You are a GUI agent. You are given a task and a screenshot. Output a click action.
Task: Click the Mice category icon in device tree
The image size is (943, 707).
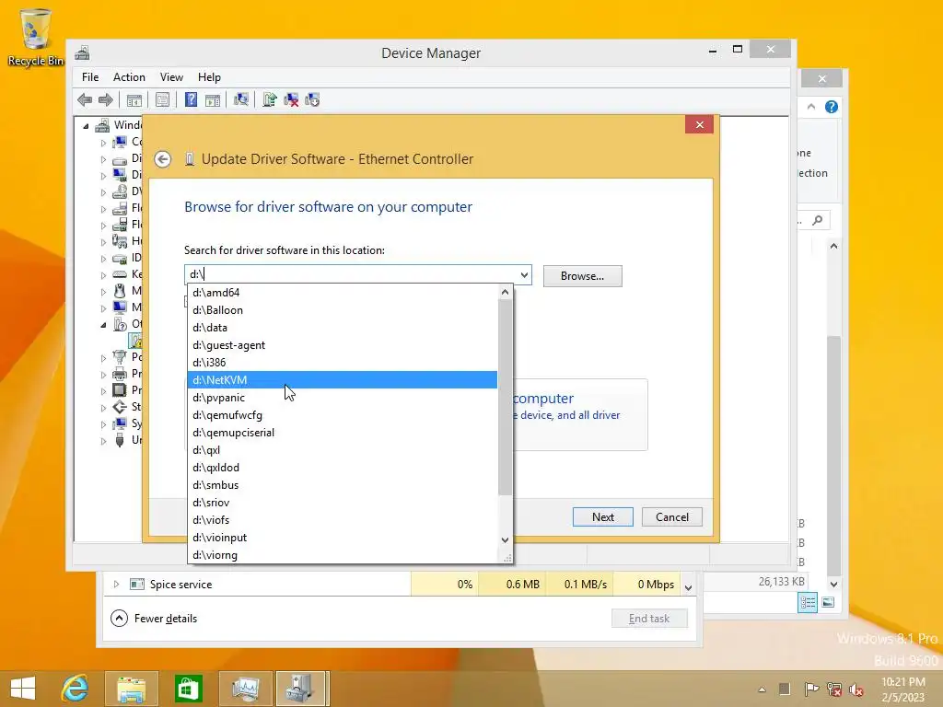[x=121, y=291]
